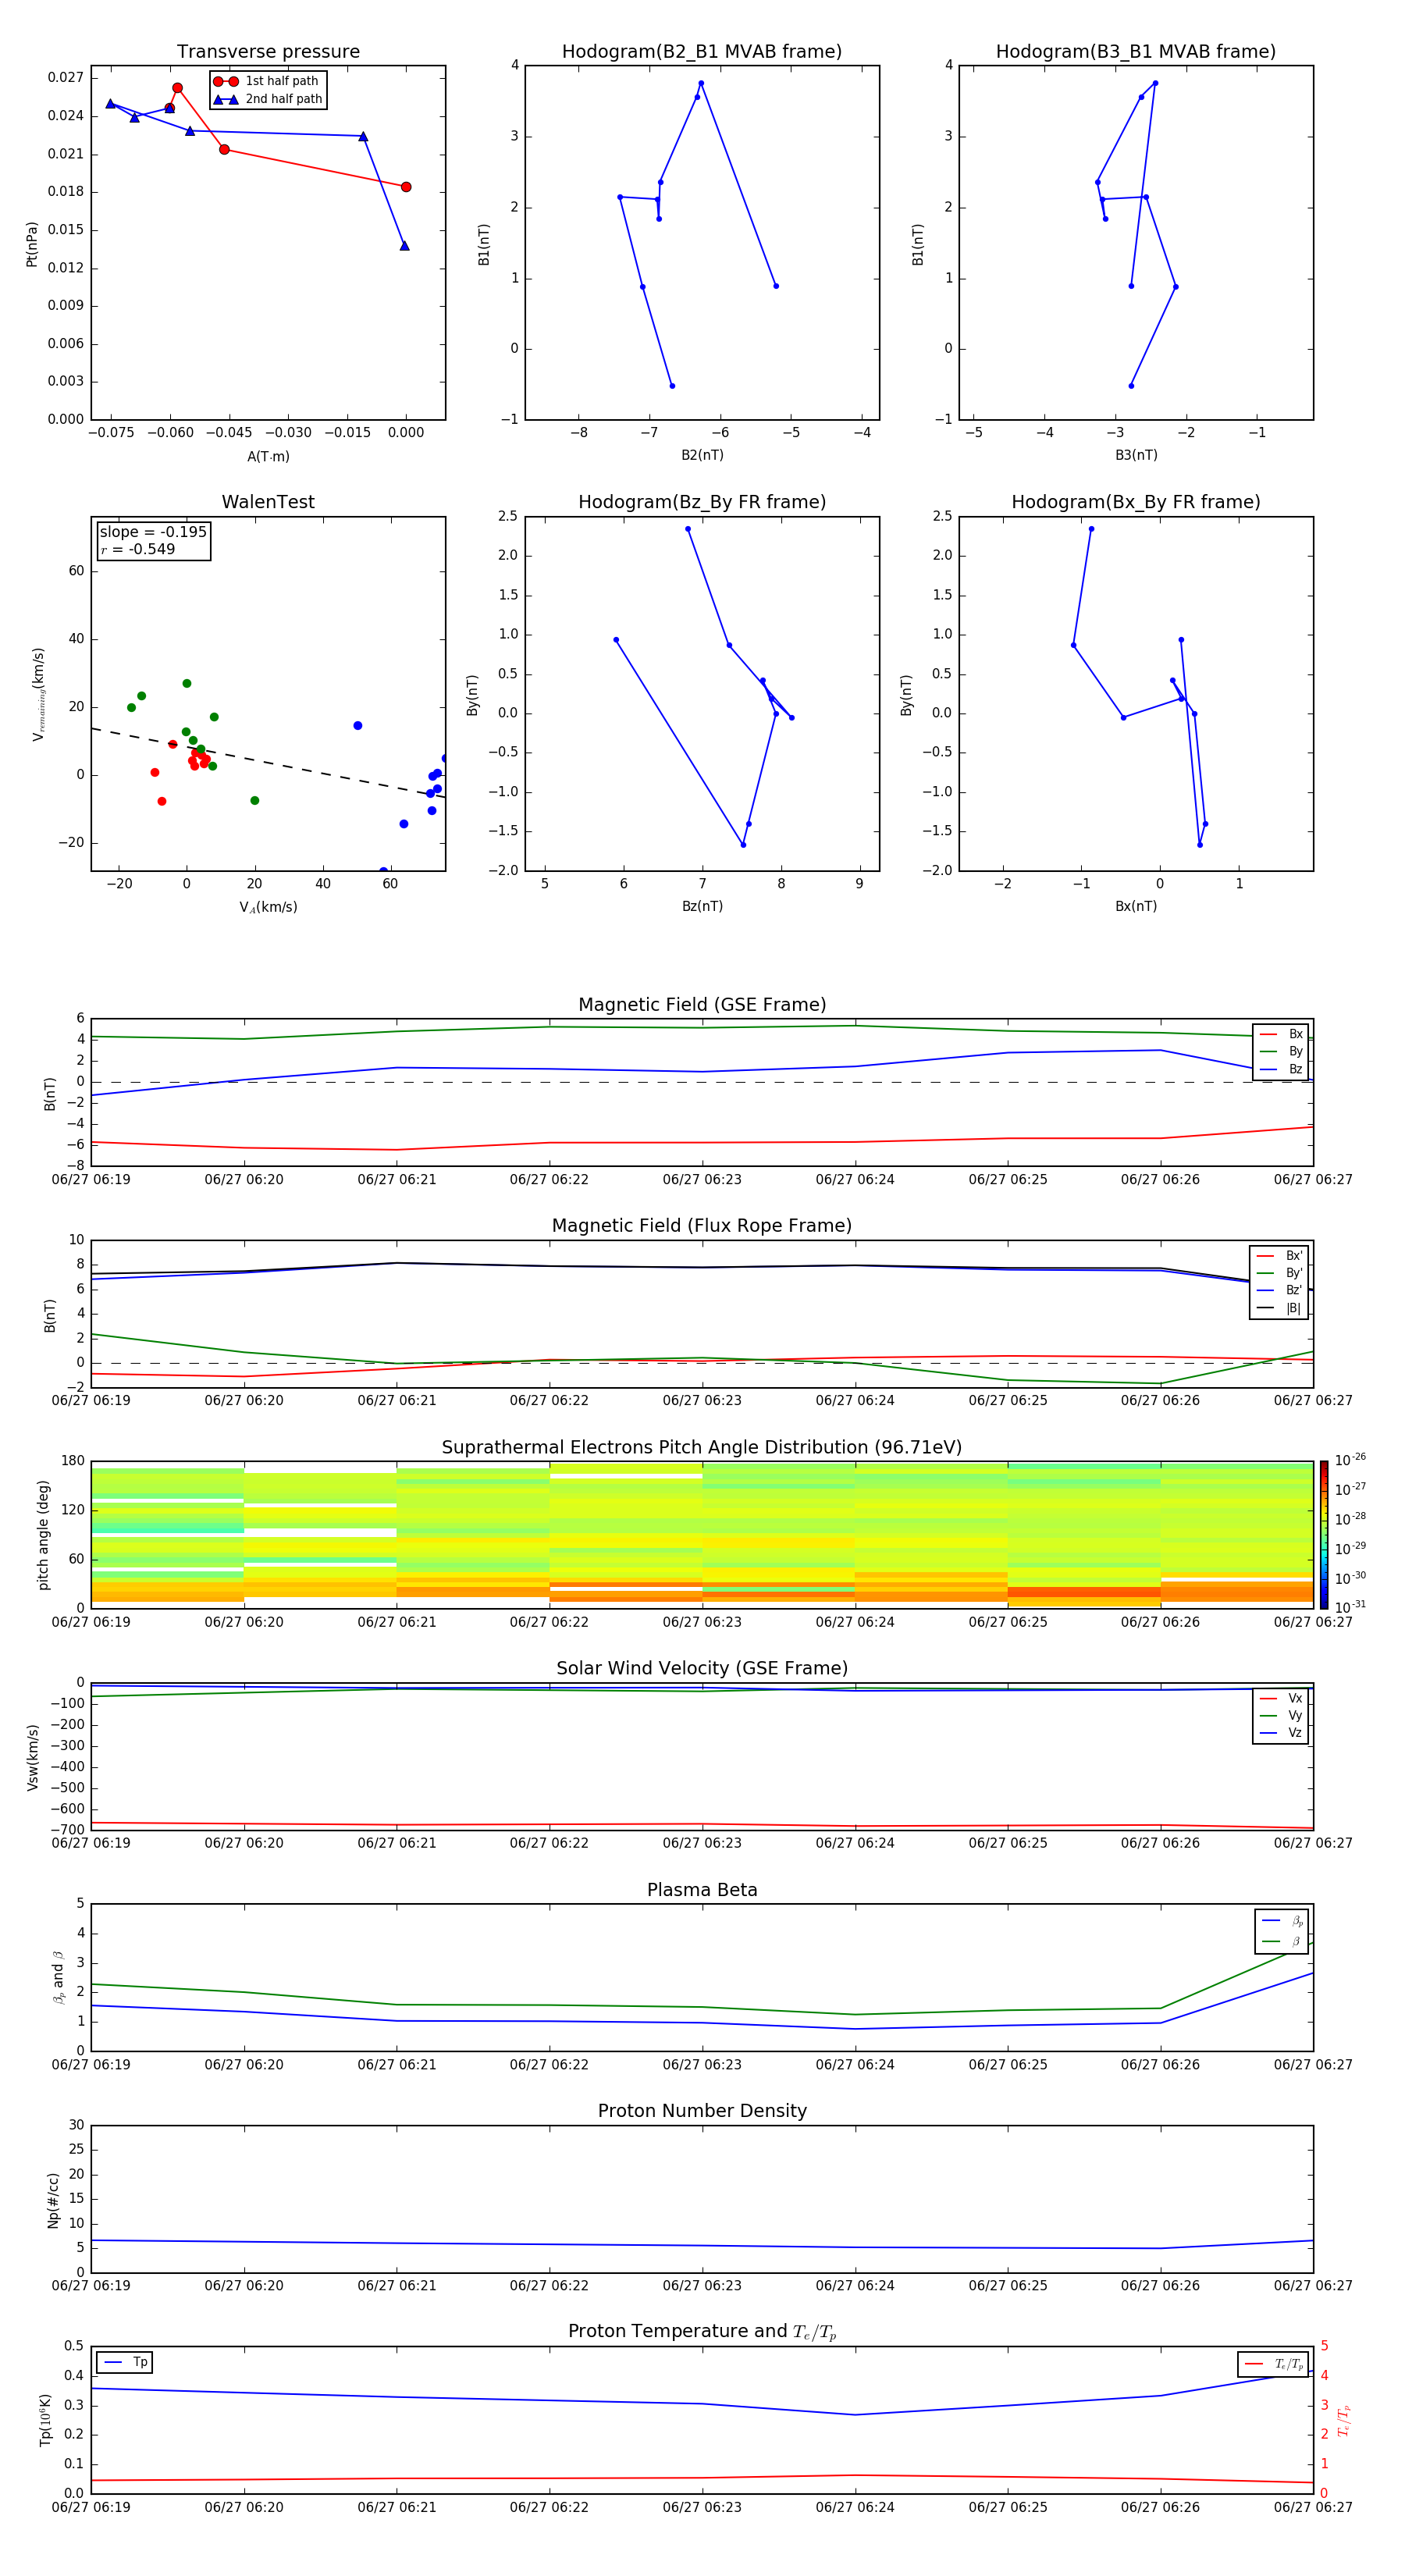
Task: Click the dashed fit line in WalenTest plot
Action: [268, 763]
